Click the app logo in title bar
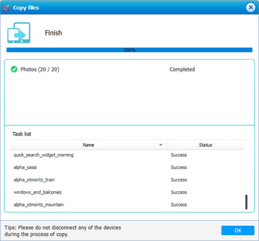 (6, 8)
